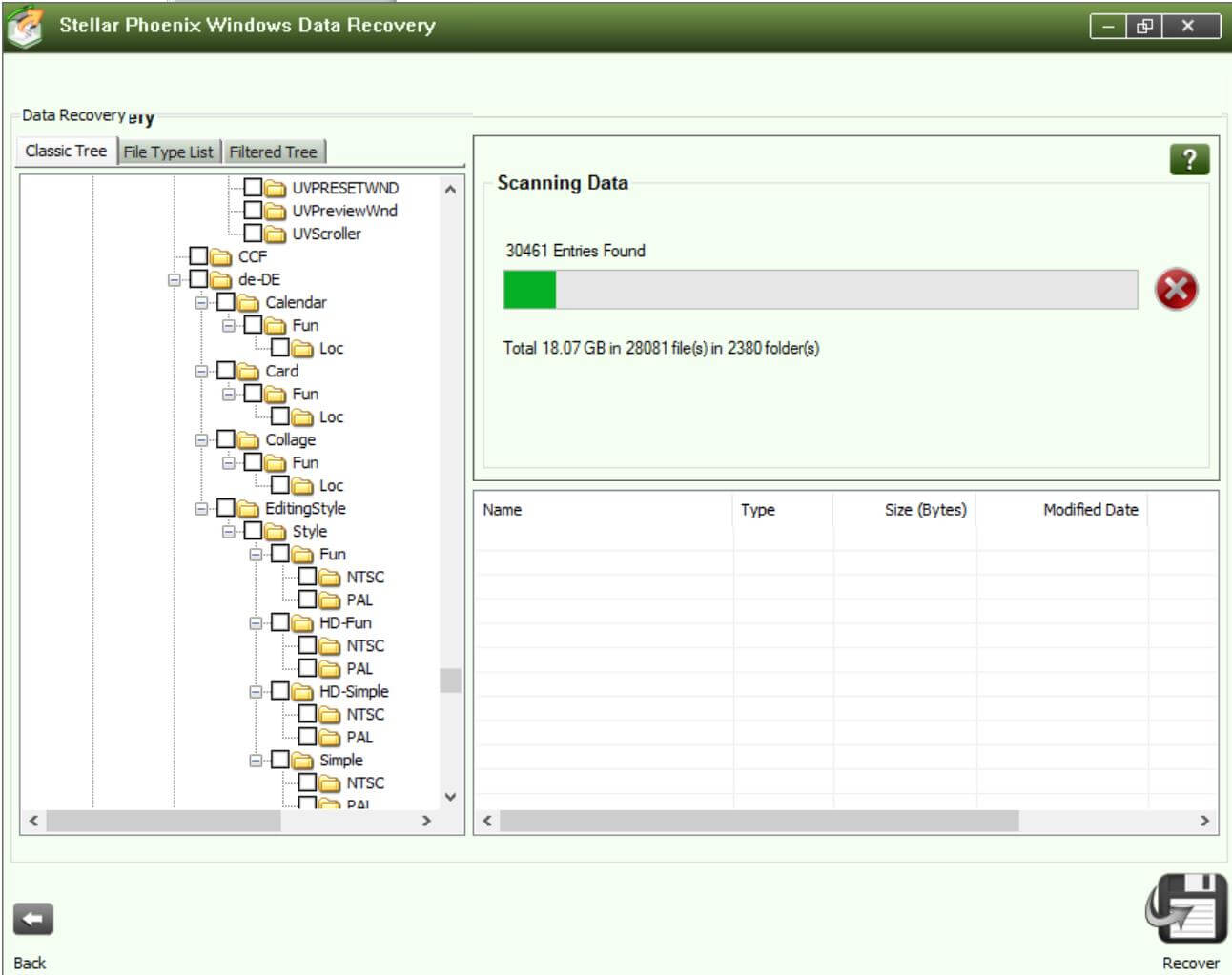Select the CCF folder icon
The height and width of the screenshot is (975, 1232).
coord(221,257)
